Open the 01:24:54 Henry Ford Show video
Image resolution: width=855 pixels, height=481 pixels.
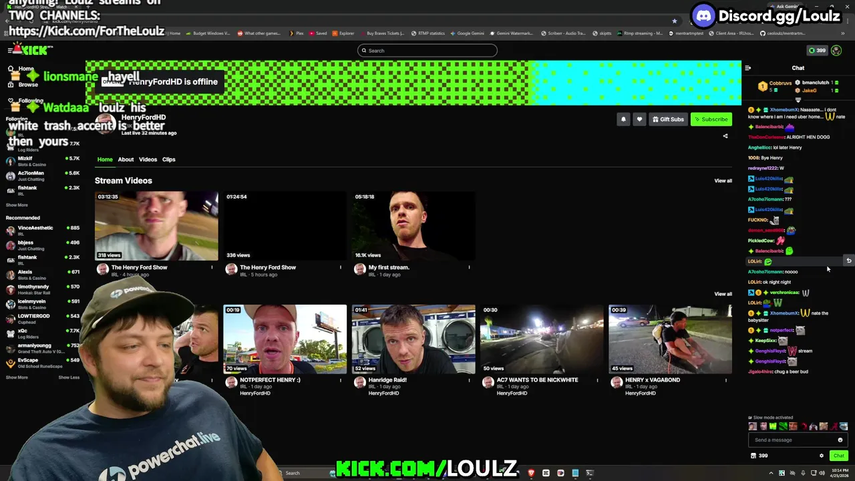coord(285,226)
